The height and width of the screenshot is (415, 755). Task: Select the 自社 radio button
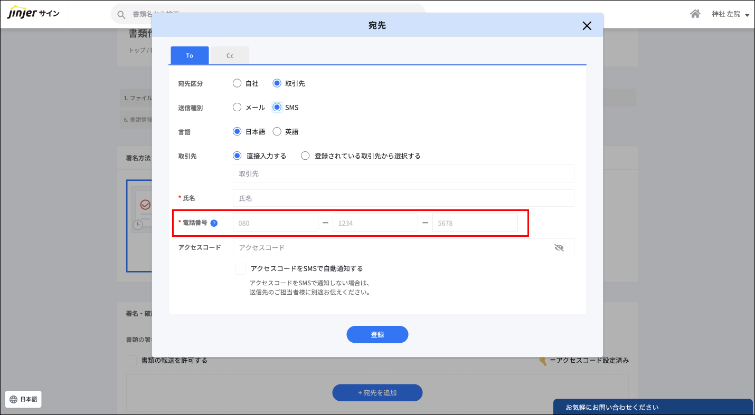(x=237, y=83)
